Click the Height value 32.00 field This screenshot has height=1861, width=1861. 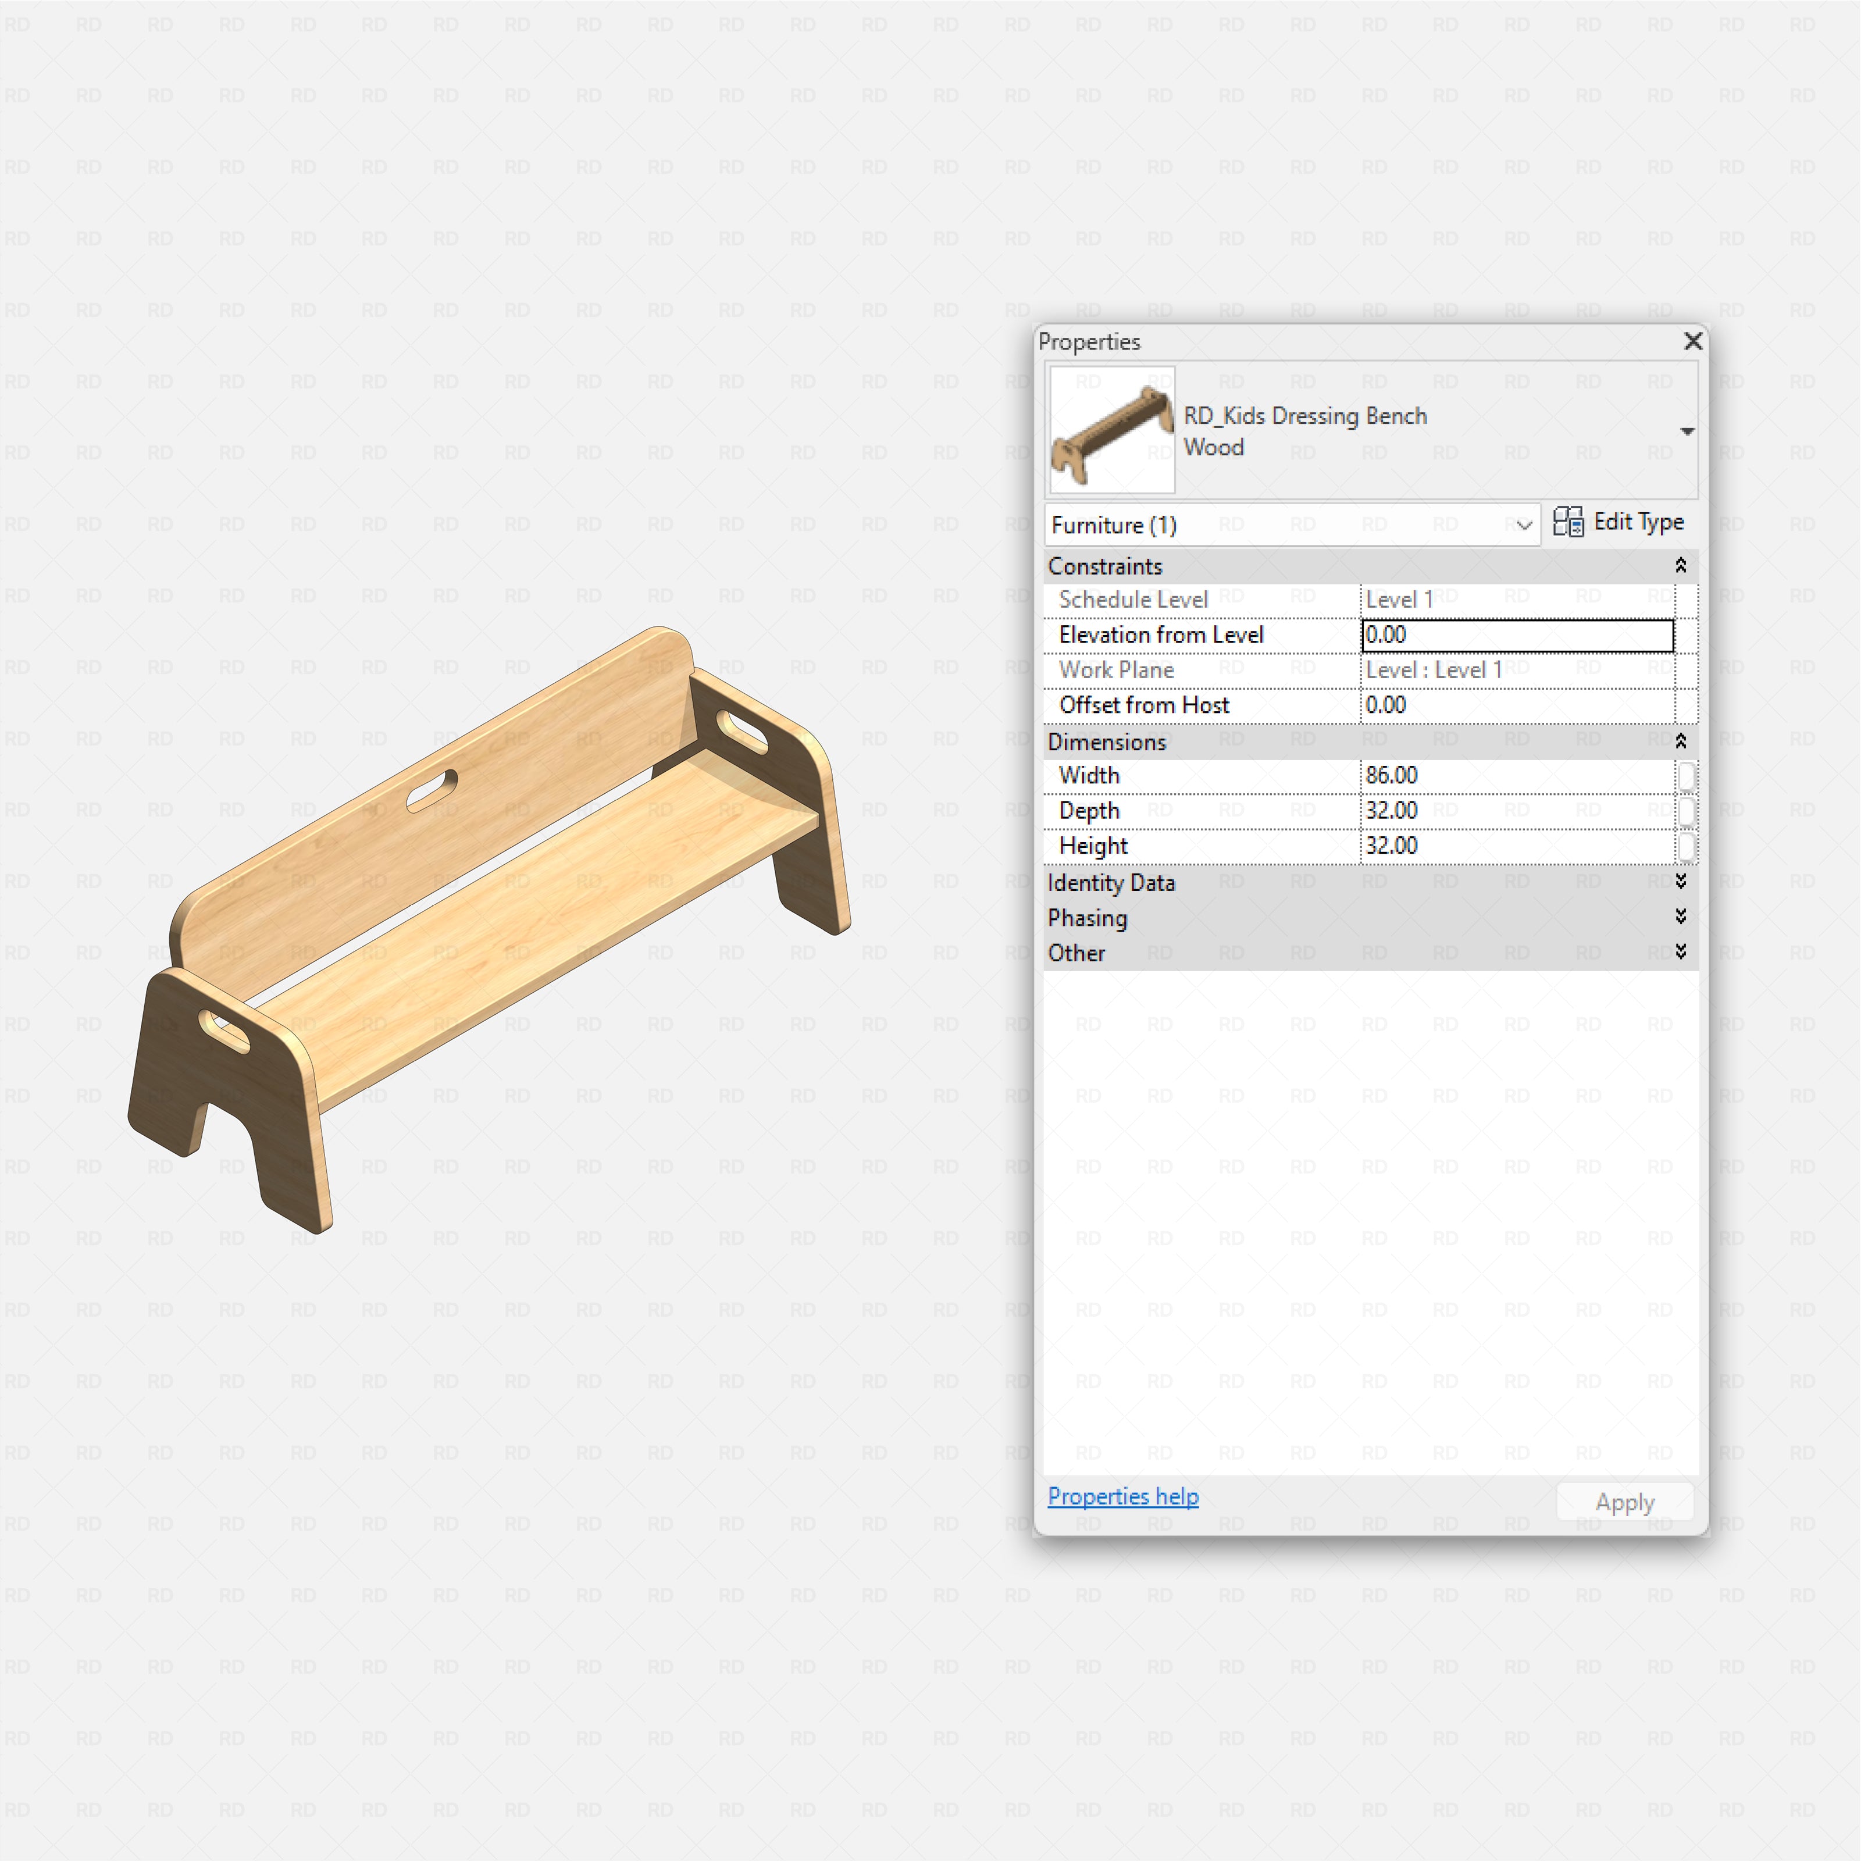point(1516,846)
